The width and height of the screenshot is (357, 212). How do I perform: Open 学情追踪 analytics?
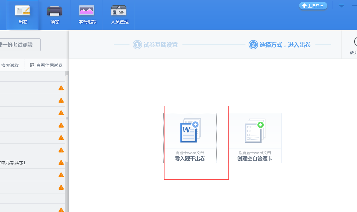pyautogui.click(x=87, y=15)
